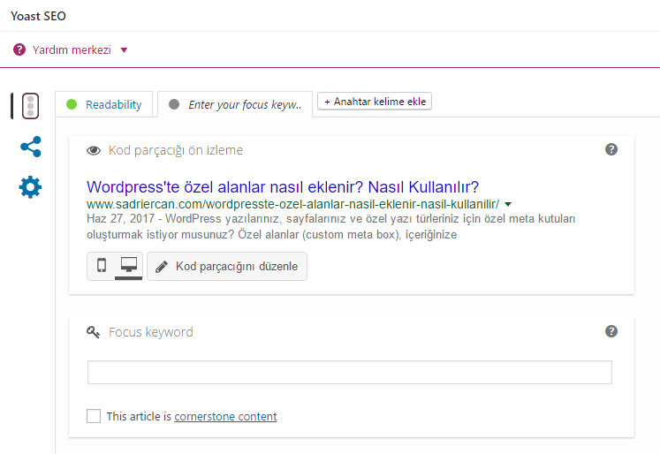Click the Anahtar kelime ekle button

[x=375, y=102]
